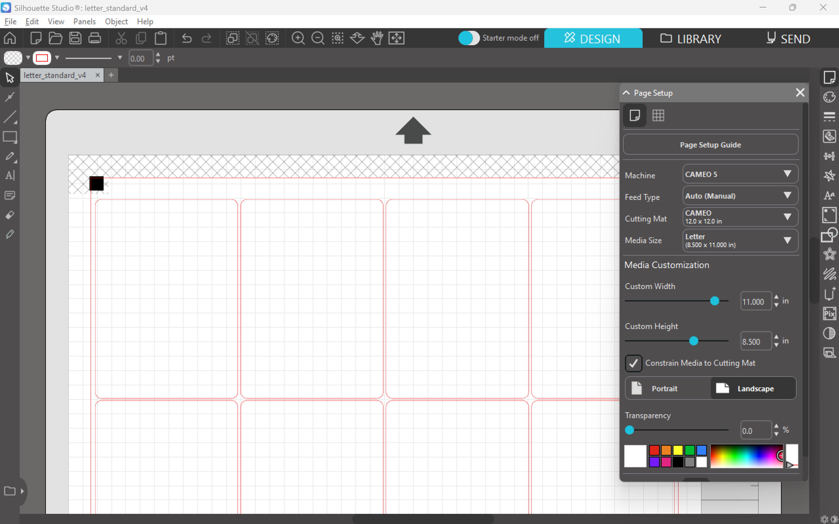
Task: Click the Zoom In magnifier icon
Action: coord(298,38)
